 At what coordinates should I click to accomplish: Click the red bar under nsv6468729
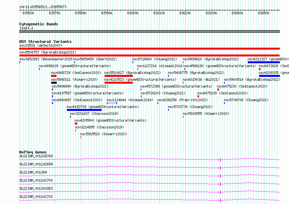54,76
